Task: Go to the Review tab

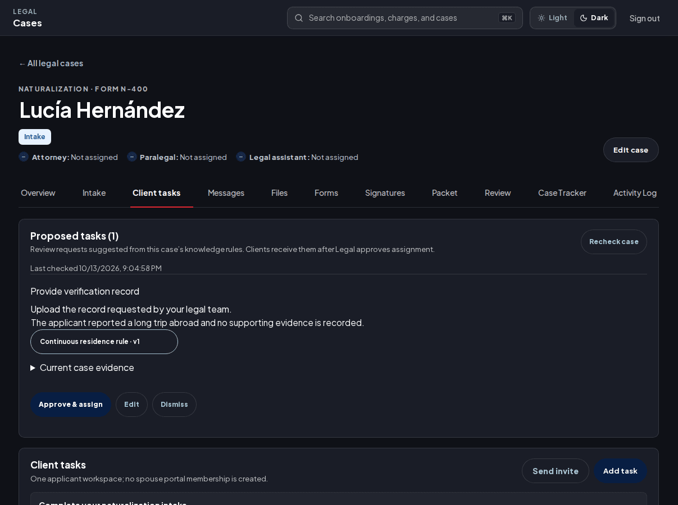Action: tap(498, 193)
